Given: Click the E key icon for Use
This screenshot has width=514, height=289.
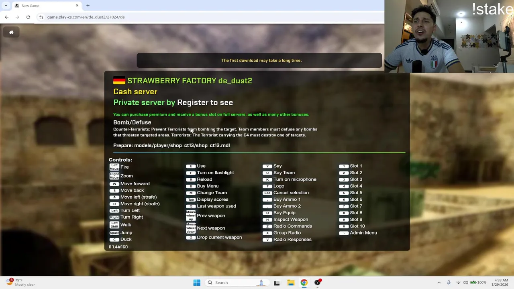Looking at the screenshot, I should [x=191, y=166].
